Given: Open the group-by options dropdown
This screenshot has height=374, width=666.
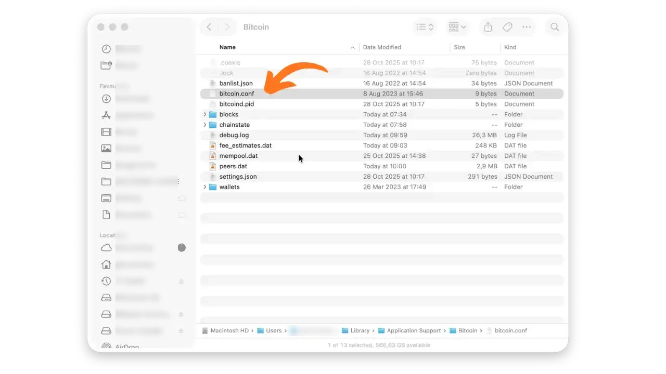Looking at the screenshot, I should point(457,27).
